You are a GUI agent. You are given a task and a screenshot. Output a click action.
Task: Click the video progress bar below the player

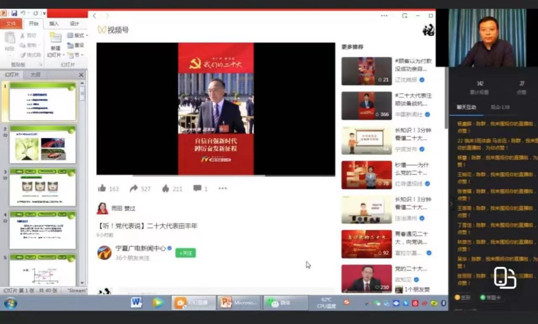coord(216,176)
